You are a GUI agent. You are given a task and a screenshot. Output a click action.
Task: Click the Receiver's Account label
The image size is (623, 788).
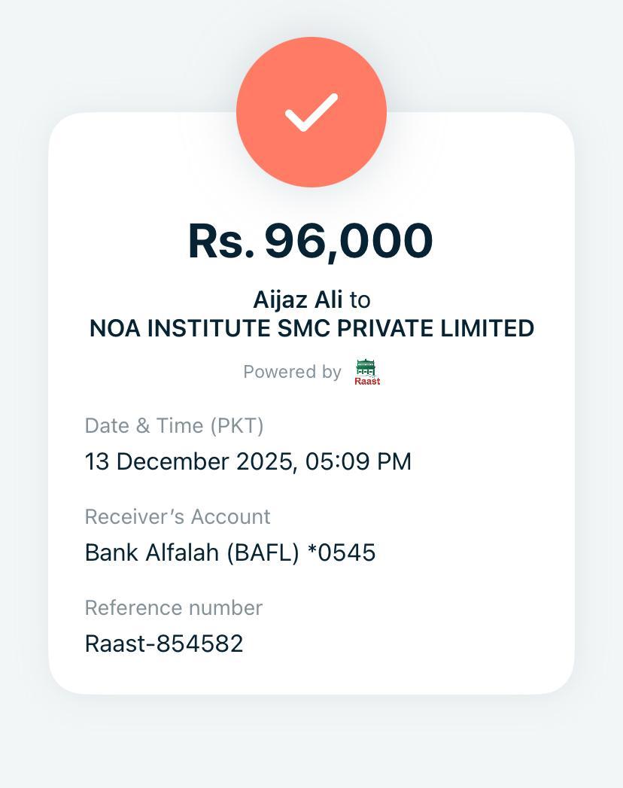[177, 517]
